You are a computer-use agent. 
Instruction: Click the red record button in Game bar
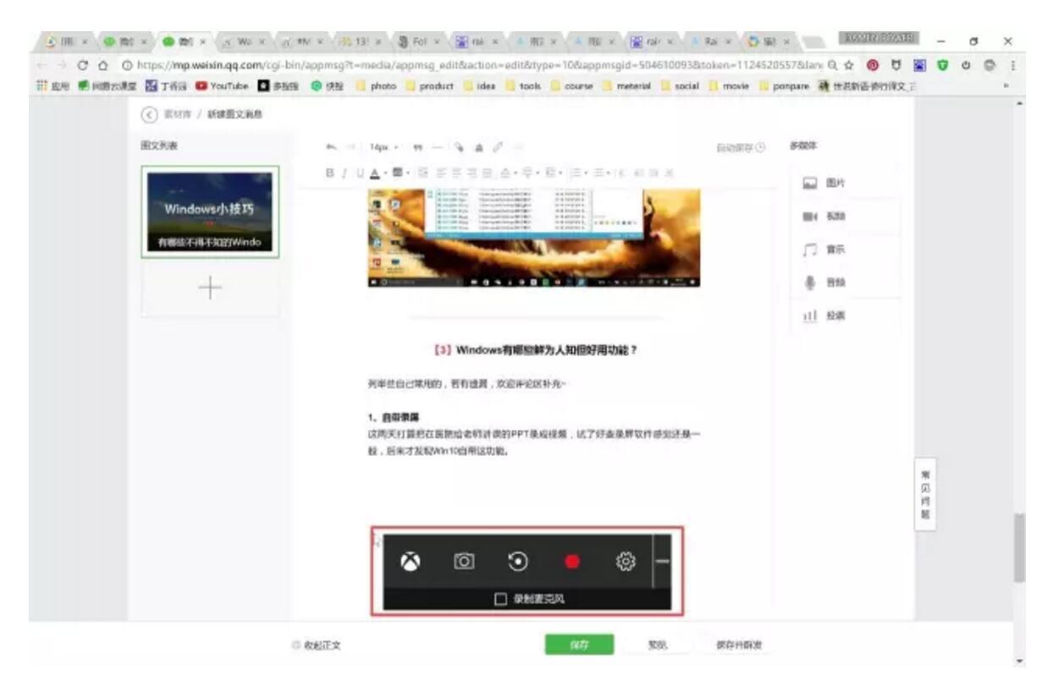click(x=572, y=562)
